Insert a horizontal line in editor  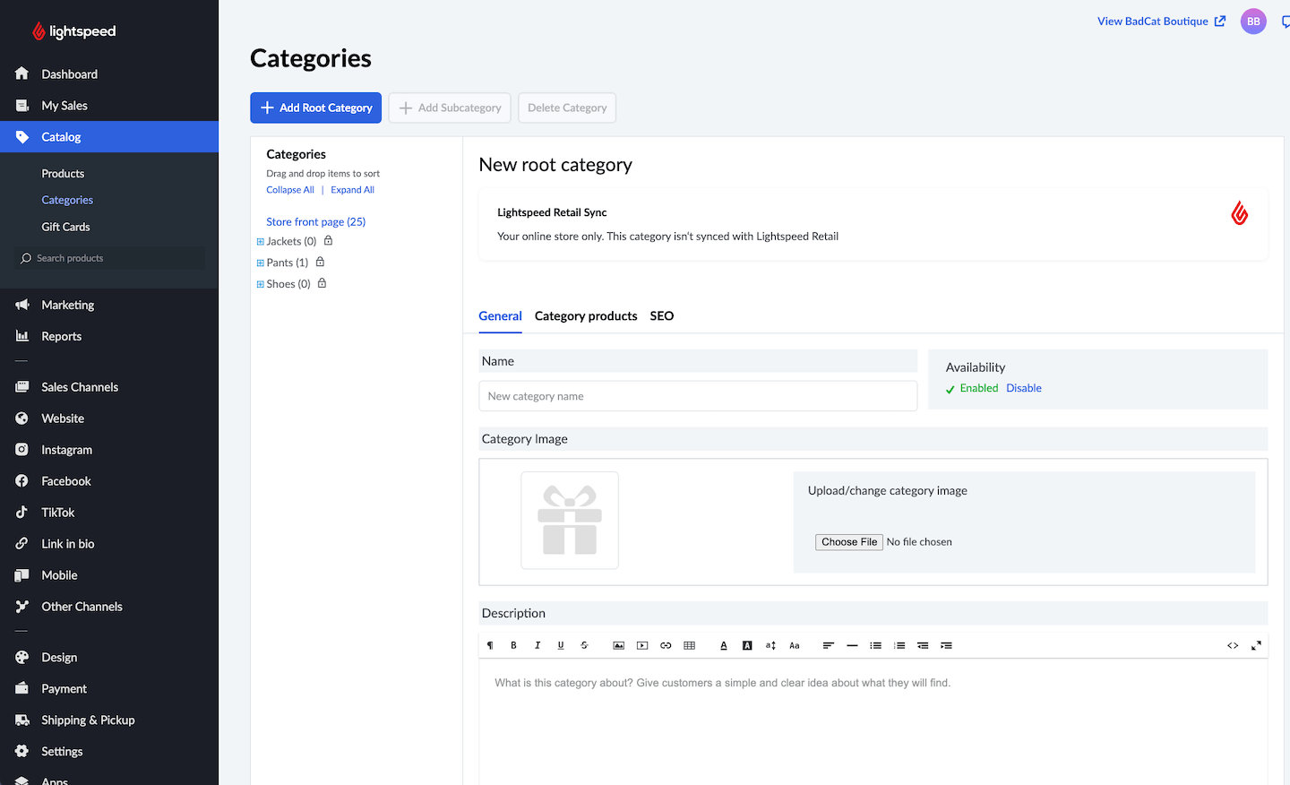852,645
